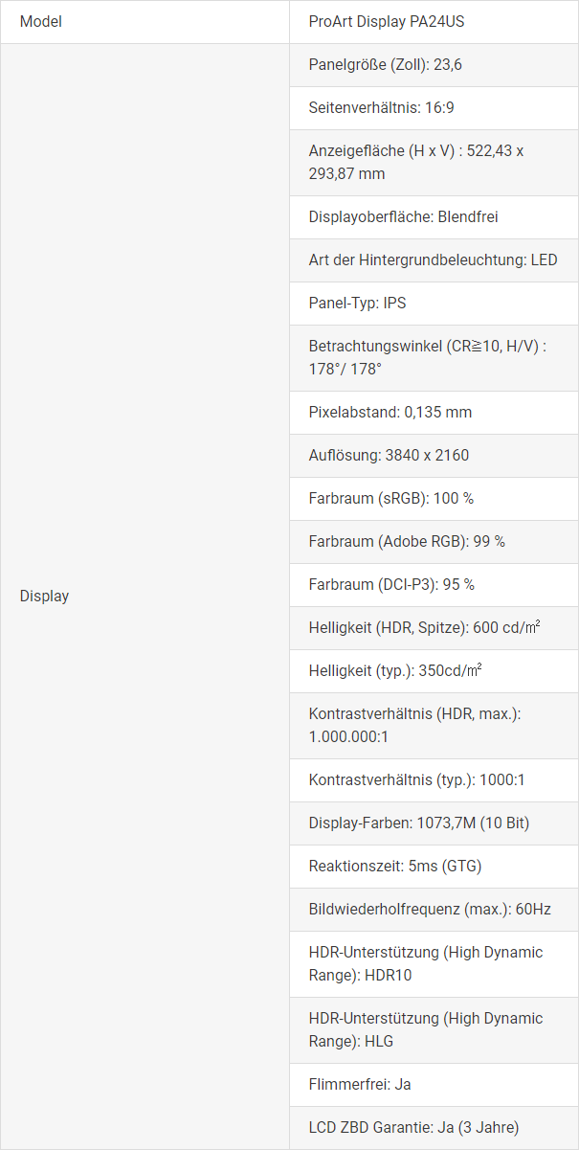Select the Farbraum (Adobe RGB) 99 % row
579x1150 pixels.
(407, 541)
